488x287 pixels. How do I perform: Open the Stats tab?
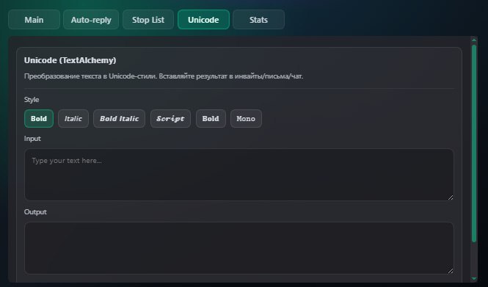258,20
